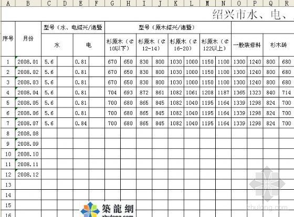Viewport: 294px width, 217px height.
Task: Select the 杉原木 122以上 header cell
Action: (x=216, y=45)
